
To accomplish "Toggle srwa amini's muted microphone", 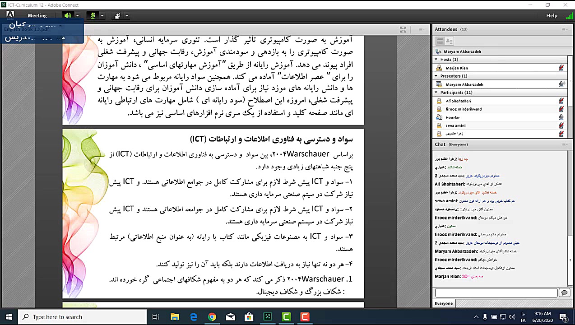I will [561, 125].
